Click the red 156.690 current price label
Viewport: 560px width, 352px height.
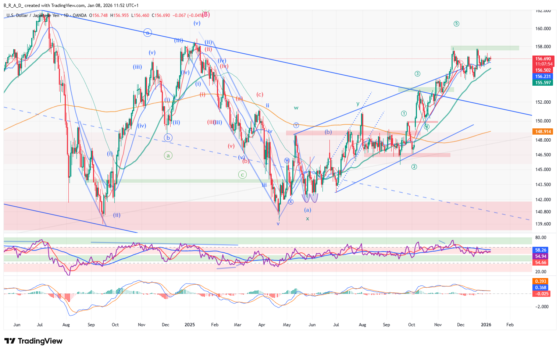click(x=543, y=59)
